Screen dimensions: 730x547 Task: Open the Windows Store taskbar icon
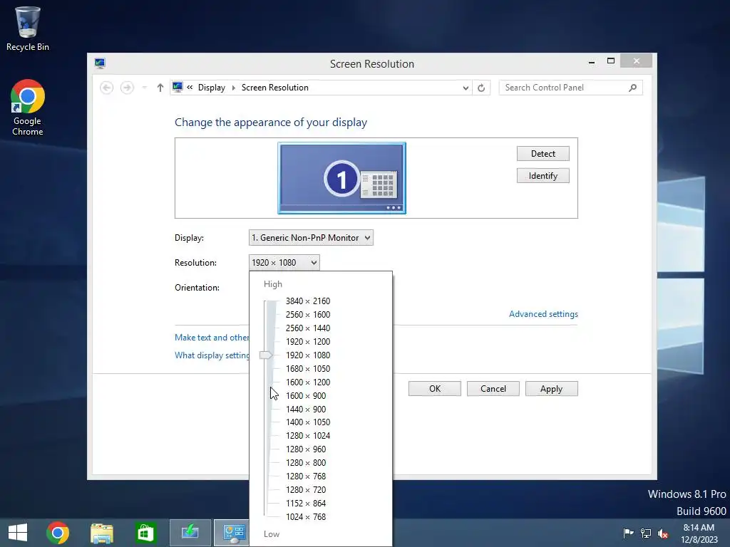click(x=145, y=533)
